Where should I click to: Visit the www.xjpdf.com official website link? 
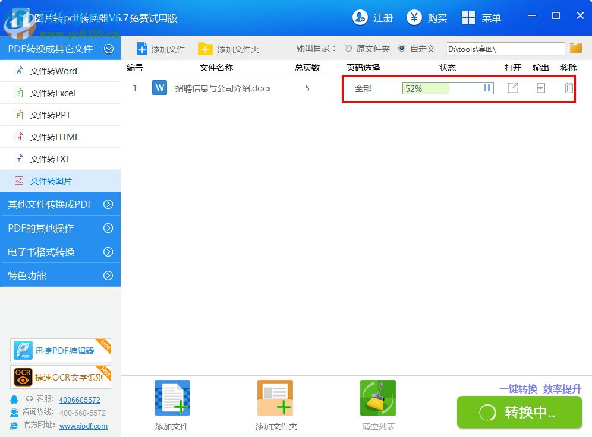click(83, 426)
